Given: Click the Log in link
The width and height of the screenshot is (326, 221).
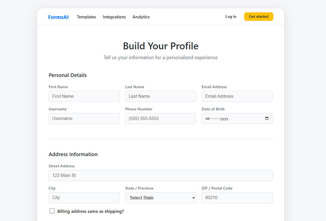Looking at the screenshot, I should pos(231,17).
